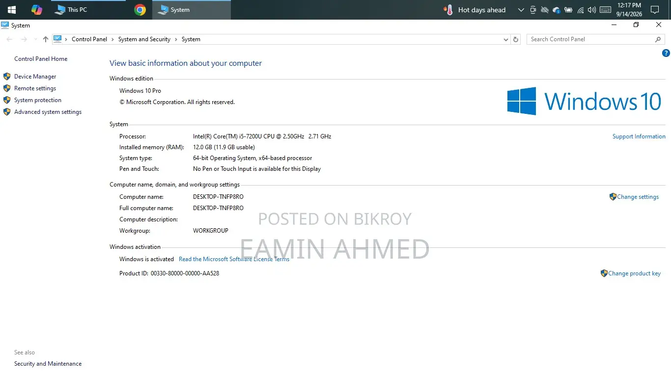This screenshot has height=377, width=671.
Task: Click the shield icon beside Remote settings
Action: click(x=7, y=88)
